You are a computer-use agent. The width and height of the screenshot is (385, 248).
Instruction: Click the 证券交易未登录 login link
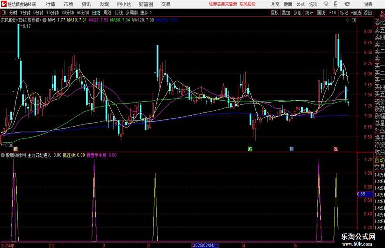(223, 4)
